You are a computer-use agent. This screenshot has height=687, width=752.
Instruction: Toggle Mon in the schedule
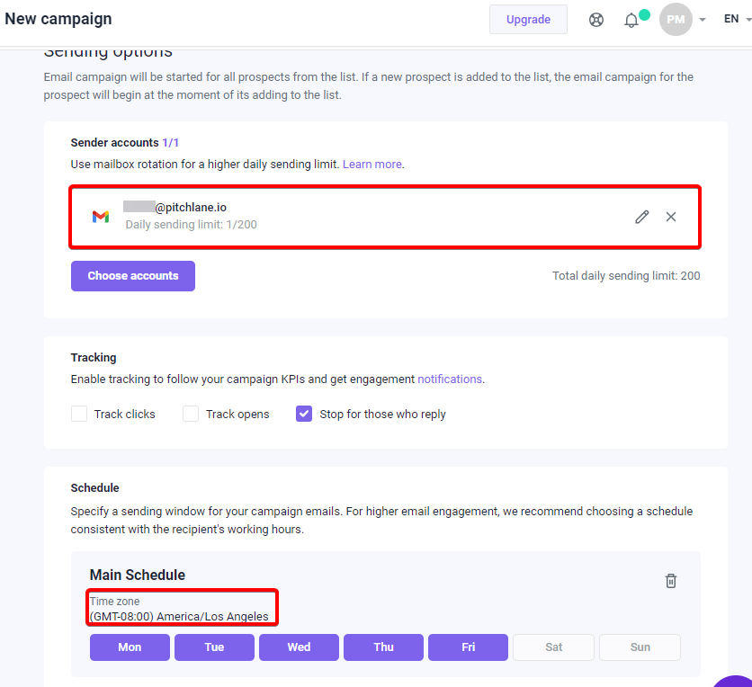130,647
